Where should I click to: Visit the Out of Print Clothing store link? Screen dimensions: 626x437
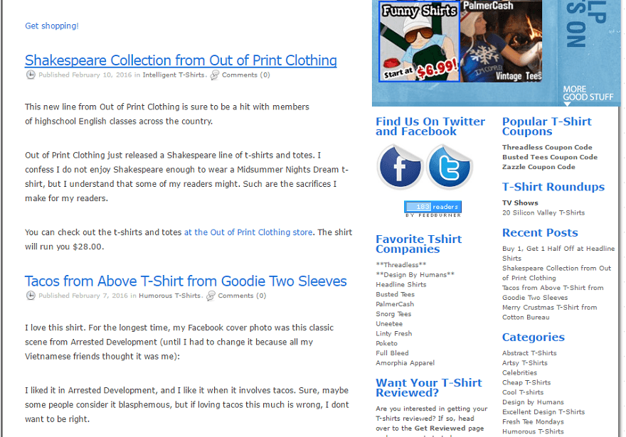[248, 232]
